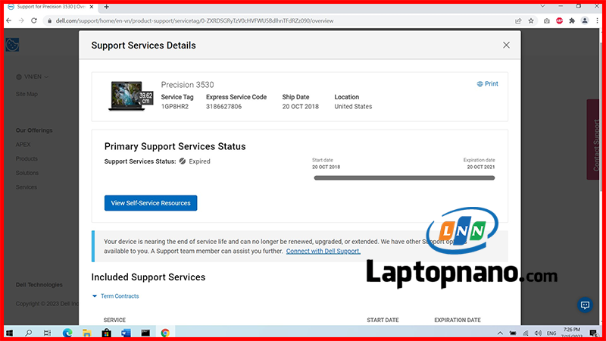Click the share page icon in address bar

point(517,20)
